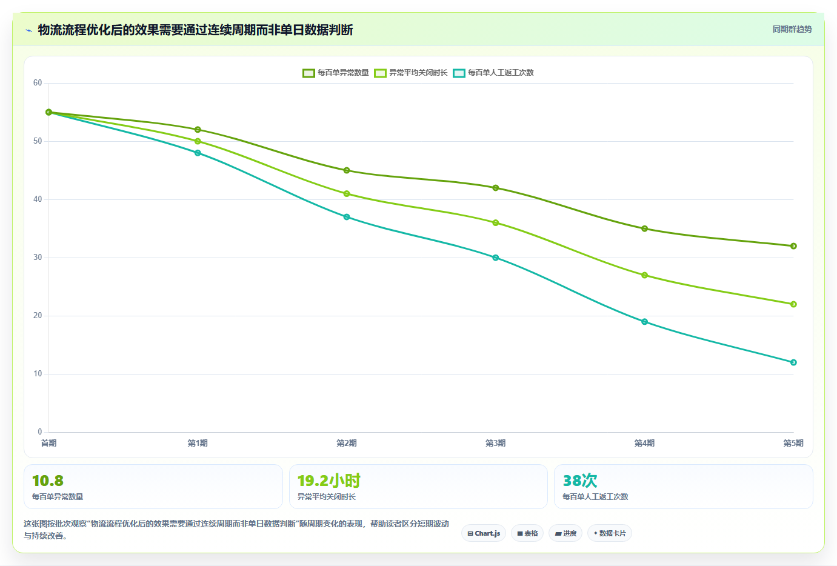The height and width of the screenshot is (566, 837).
Task: Click the 异常平均关闭时长 caption under 19.2小时
Action: [327, 497]
